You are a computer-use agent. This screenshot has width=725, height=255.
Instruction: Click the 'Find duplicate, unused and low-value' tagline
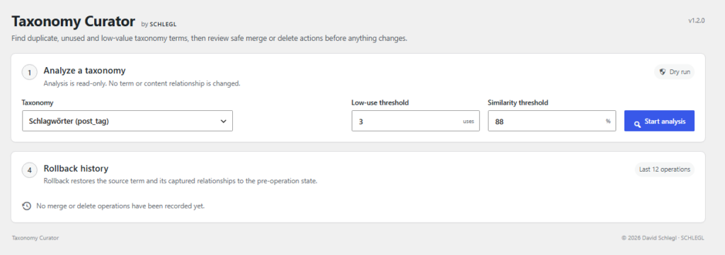point(210,38)
